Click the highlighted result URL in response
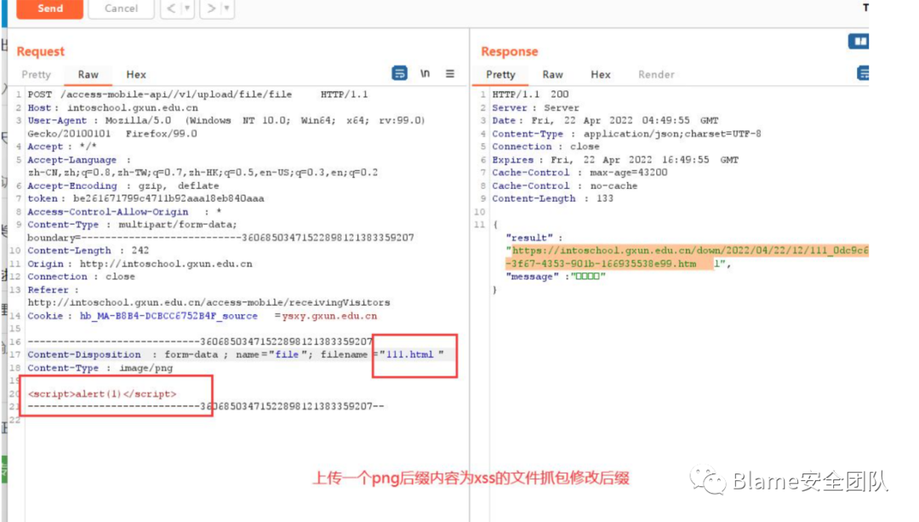919x522 pixels. [x=687, y=257]
